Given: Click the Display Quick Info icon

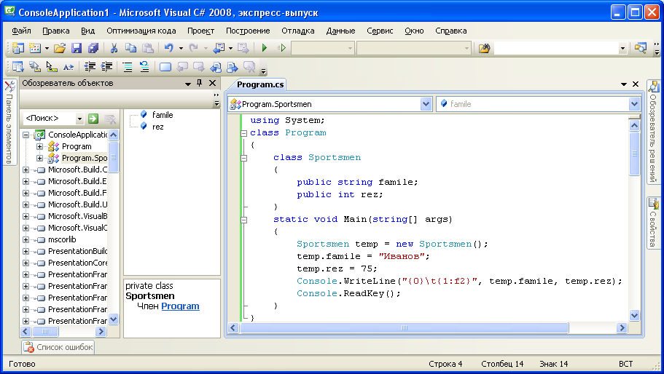Looking at the screenshot, I should tap(52, 67).
